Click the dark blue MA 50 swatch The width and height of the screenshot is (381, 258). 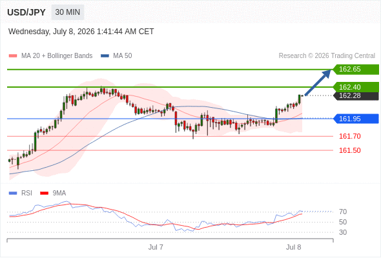click(x=105, y=56)
